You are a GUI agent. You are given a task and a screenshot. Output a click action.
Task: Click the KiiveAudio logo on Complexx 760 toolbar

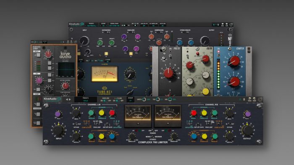(x=52, y=99)
